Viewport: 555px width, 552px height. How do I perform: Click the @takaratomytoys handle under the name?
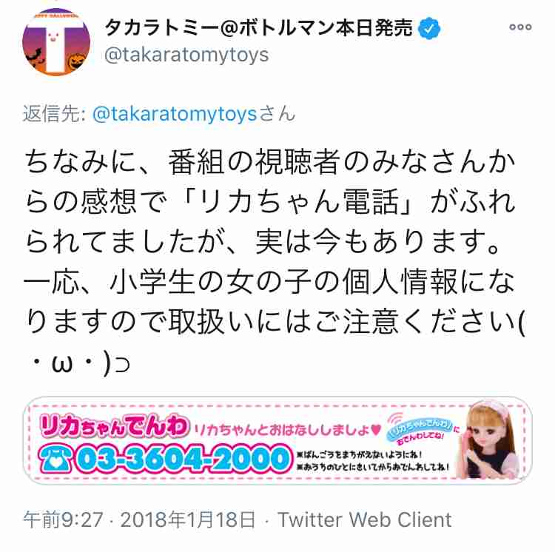click(187, 55)
